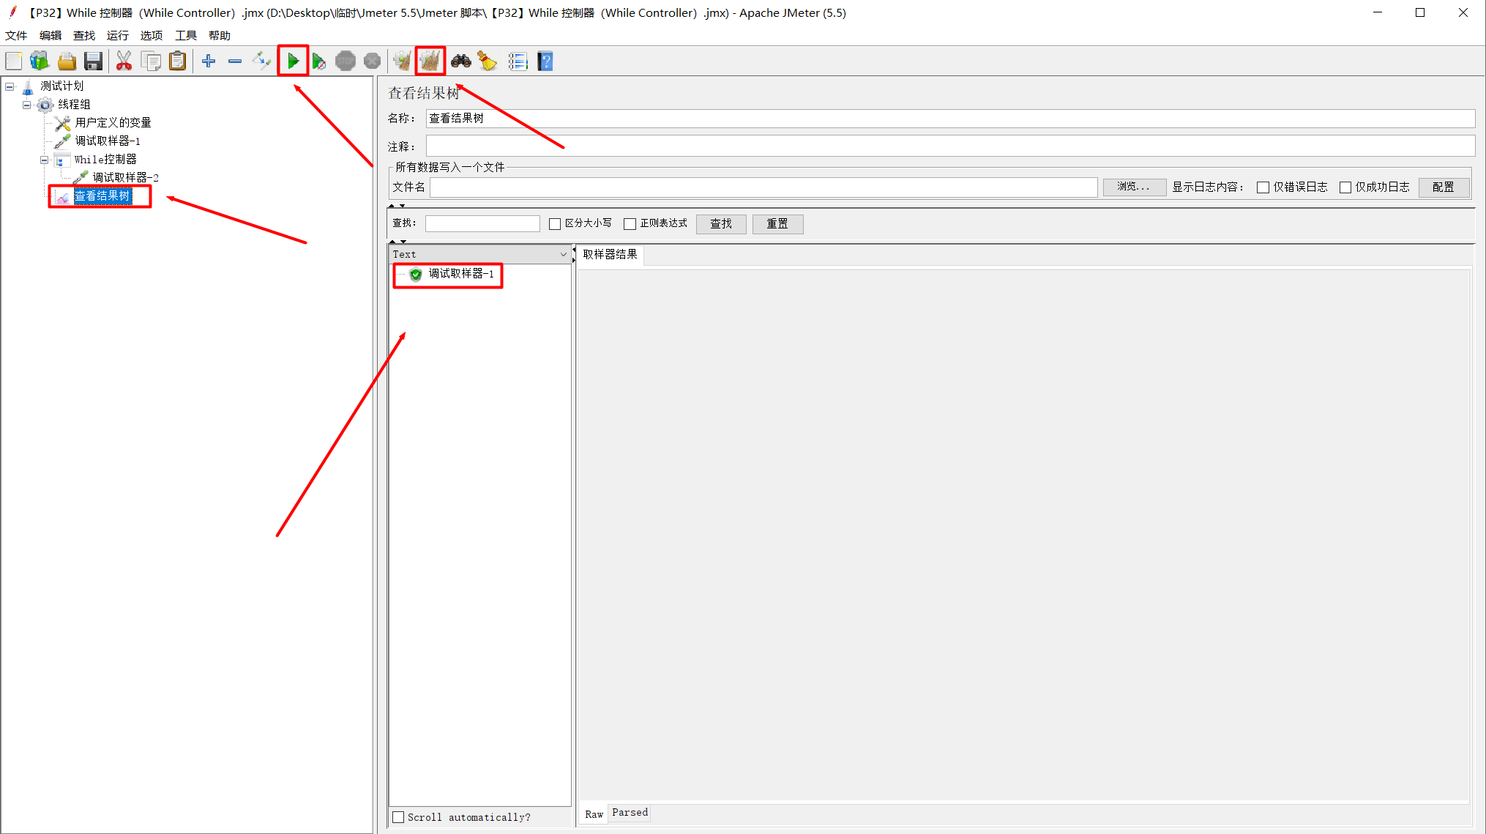Click the Open file folder icon
Viewport: 1486px width, 834px height.
pos(67,62)
